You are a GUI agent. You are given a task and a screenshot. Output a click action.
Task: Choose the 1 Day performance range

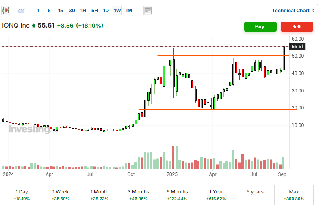(x=22, y=195)
